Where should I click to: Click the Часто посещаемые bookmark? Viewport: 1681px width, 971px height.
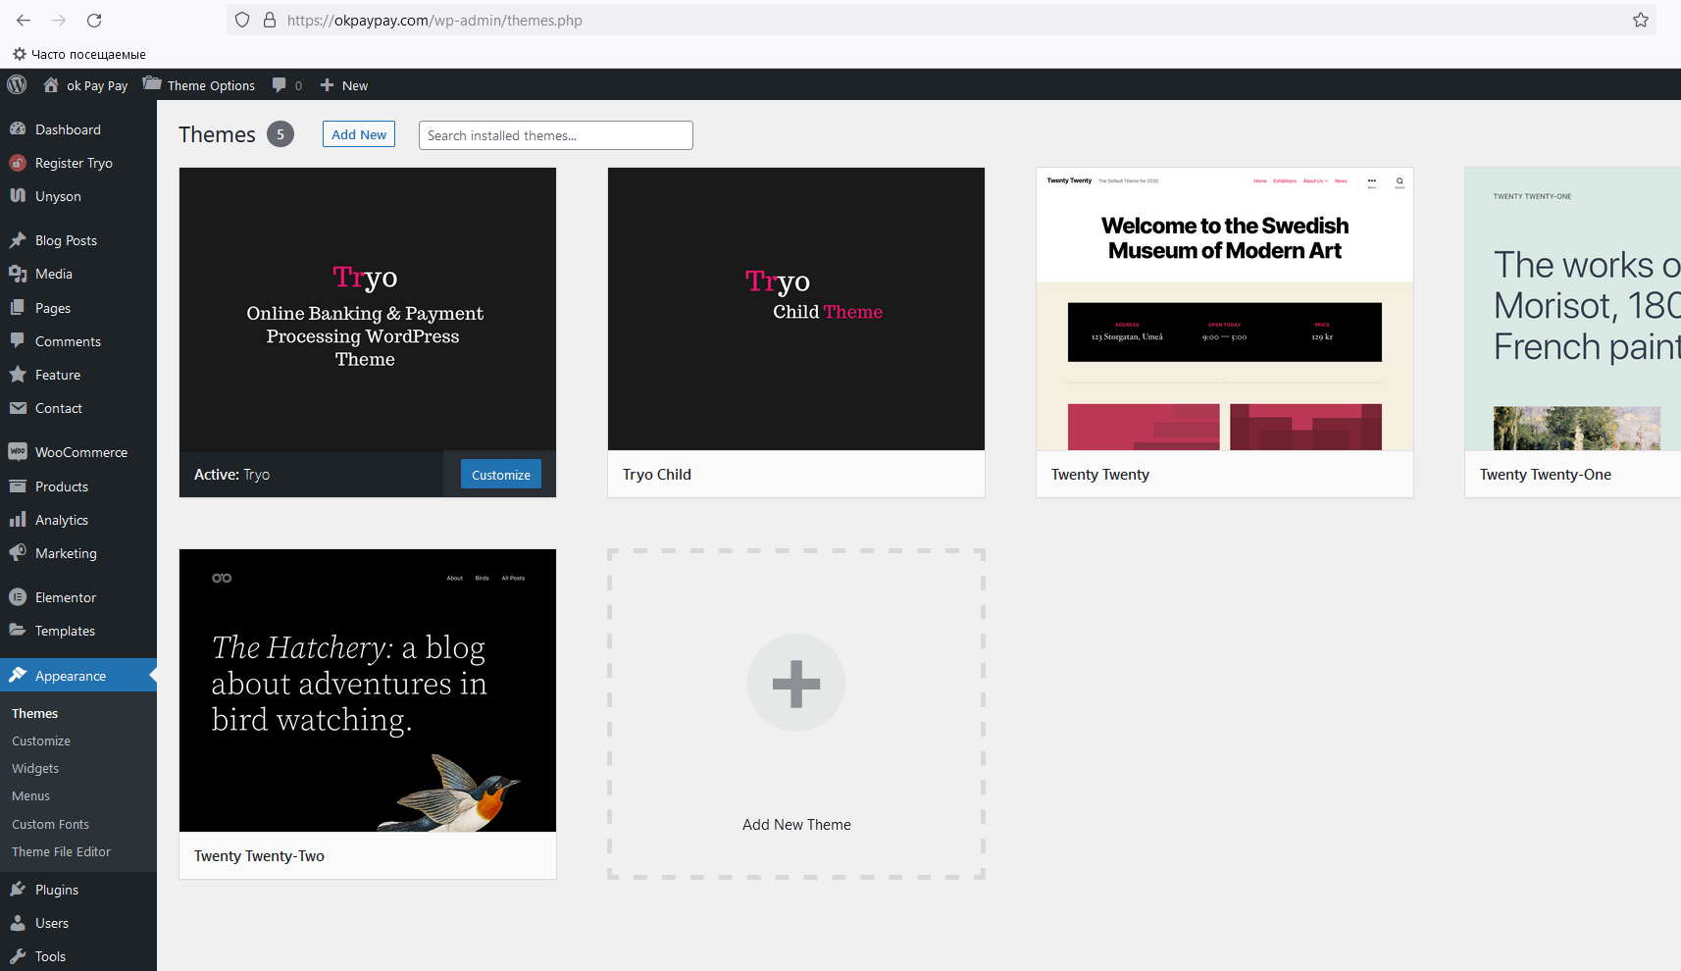[79, 54]
